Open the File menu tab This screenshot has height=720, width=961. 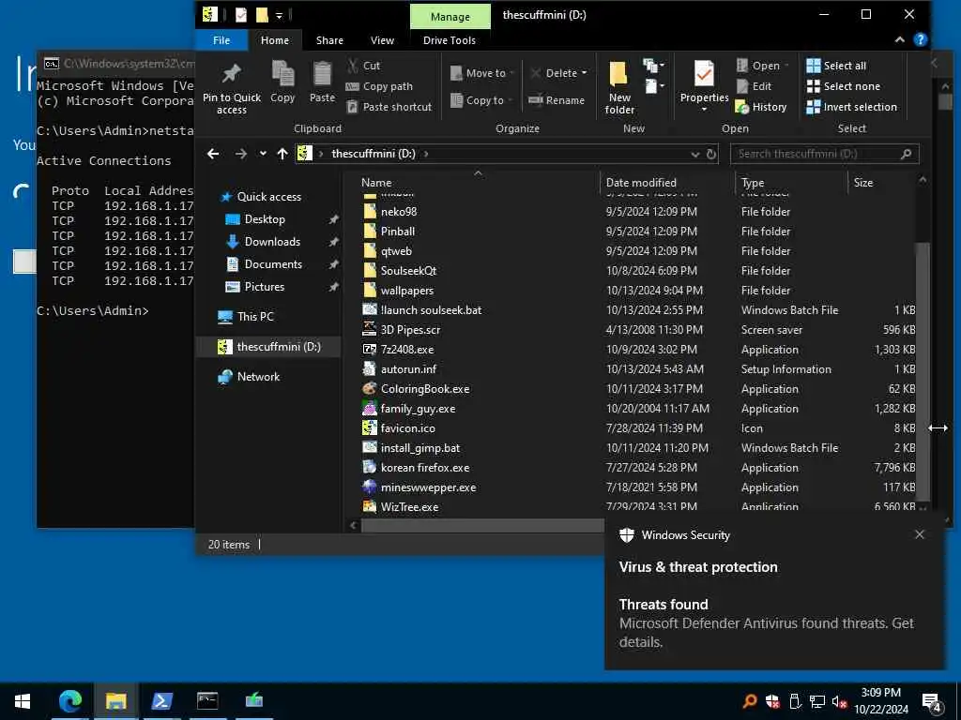pyautogui.click(x=221, y=40)
